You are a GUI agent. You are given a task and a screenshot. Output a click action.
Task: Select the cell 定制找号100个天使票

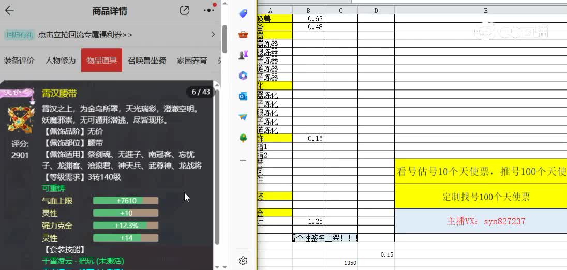pyautogui.click(x=481, y=196)
